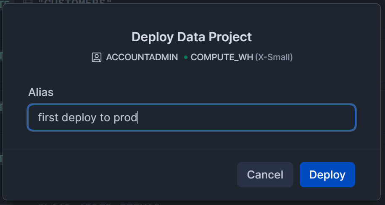Click the green warehouse status dot
The image size is (385, 205).
click(x=185, y=57)
